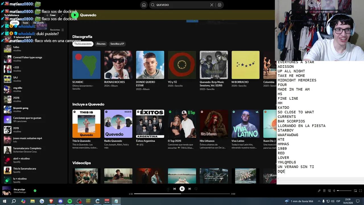The image size is (364, 205).
Task: Go to Spotify Home via the house icon
Action: click(x=144, y=5)
